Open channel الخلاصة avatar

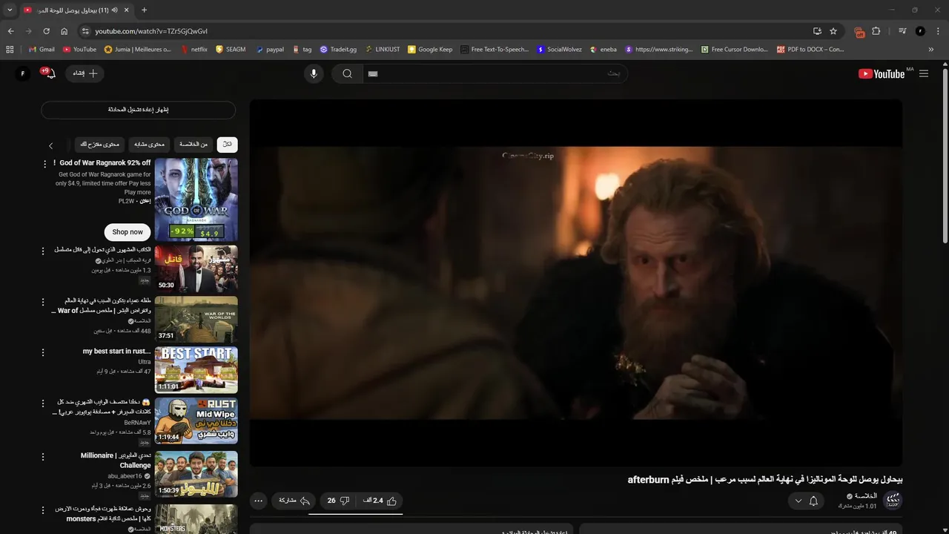click(x=893, y=500)
